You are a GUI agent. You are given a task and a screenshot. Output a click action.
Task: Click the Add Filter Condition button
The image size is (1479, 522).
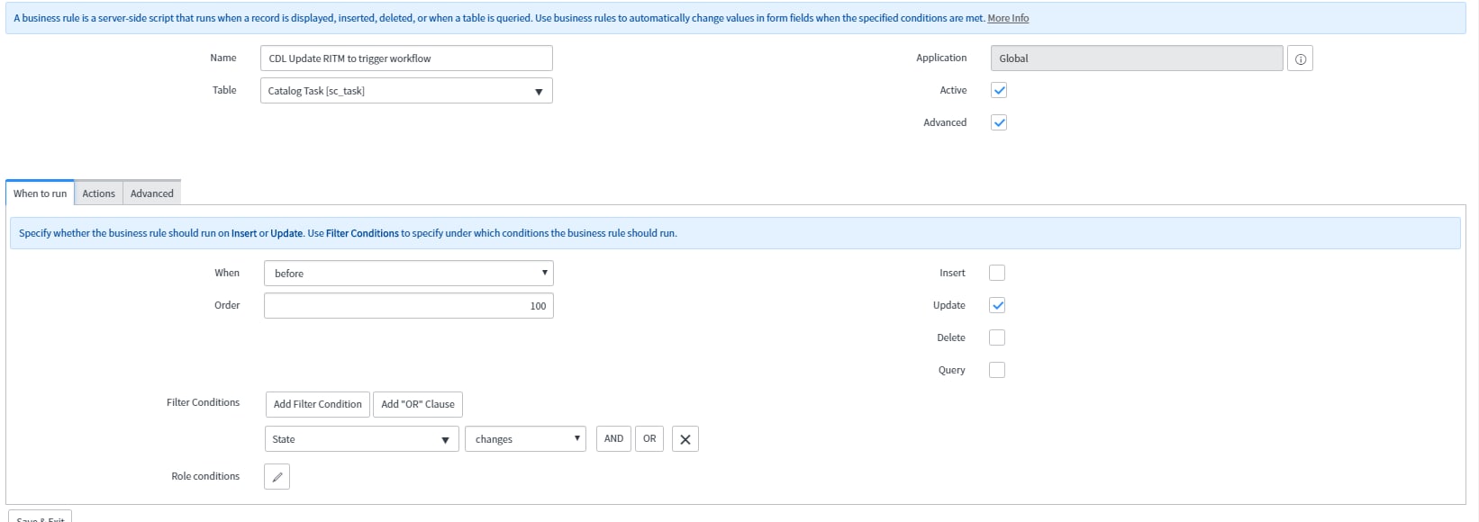pos(317,404)
